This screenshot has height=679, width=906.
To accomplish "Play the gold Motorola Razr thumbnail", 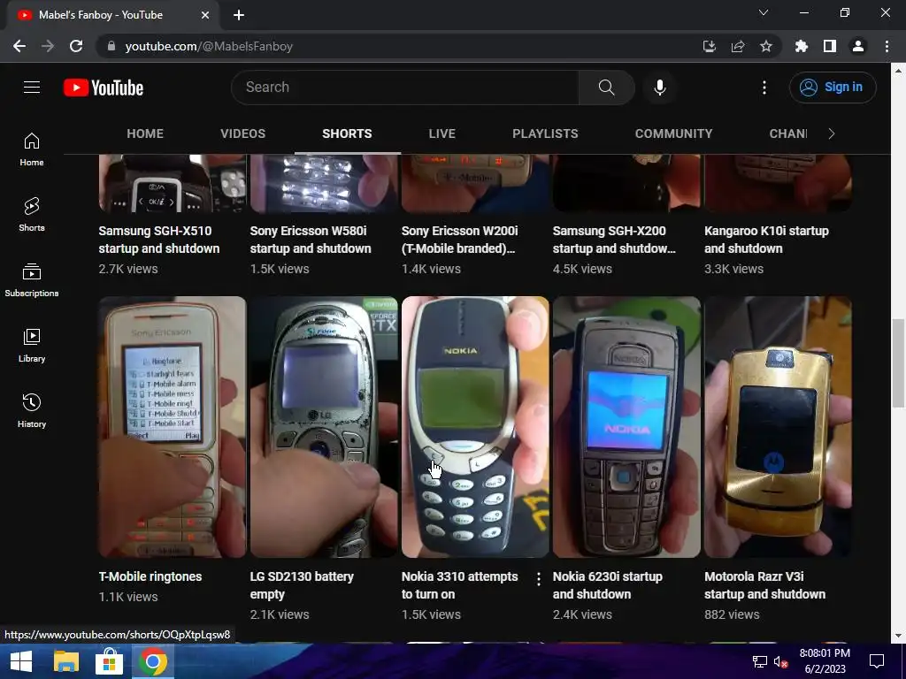I will (x=778, y=427).
